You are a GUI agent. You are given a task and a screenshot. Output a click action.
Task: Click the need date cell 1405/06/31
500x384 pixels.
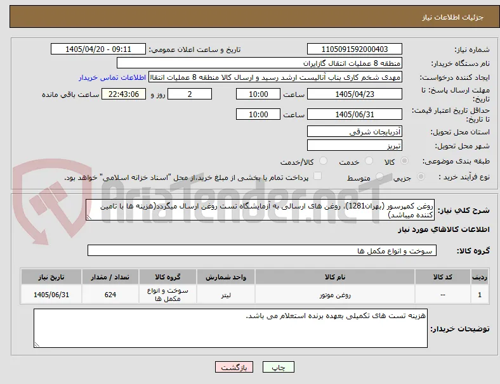point(51,295)
